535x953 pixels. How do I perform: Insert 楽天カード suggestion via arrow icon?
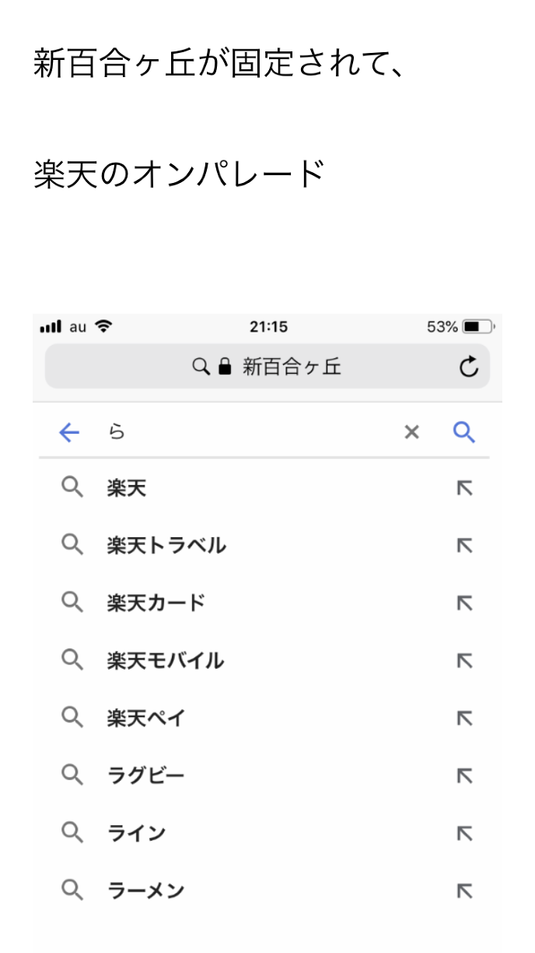click(x=464, y=603)
